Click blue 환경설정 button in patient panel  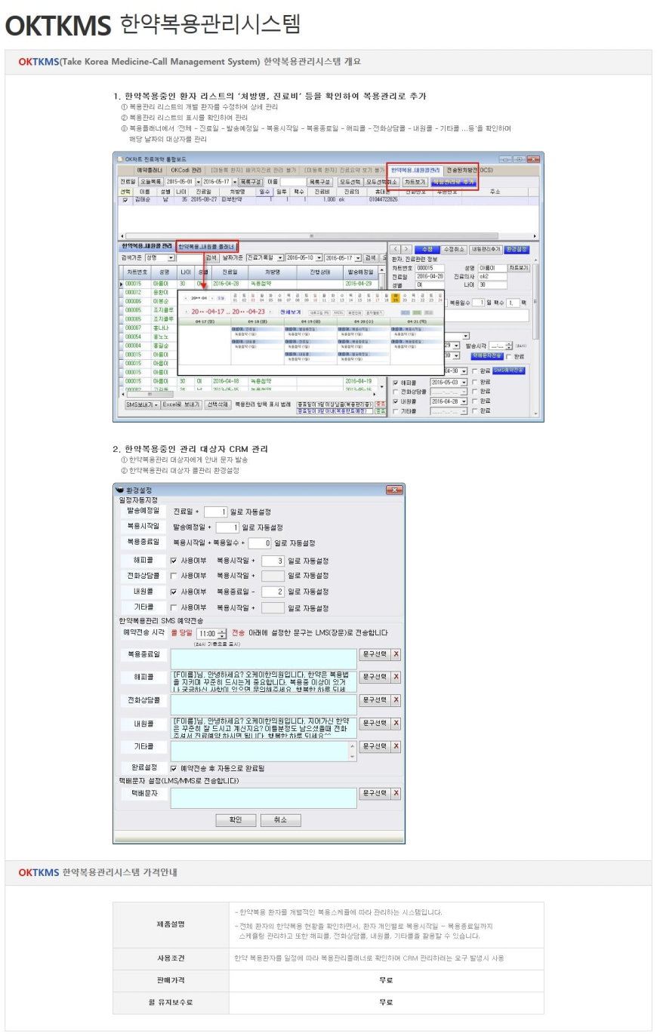[517, 249]
